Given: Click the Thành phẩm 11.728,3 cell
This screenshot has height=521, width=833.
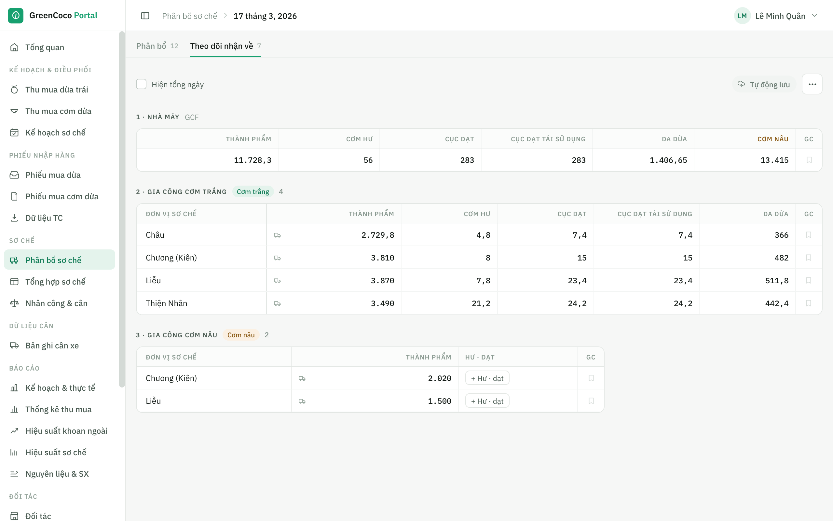Looking at the screenshot, I should coord(207,160).
